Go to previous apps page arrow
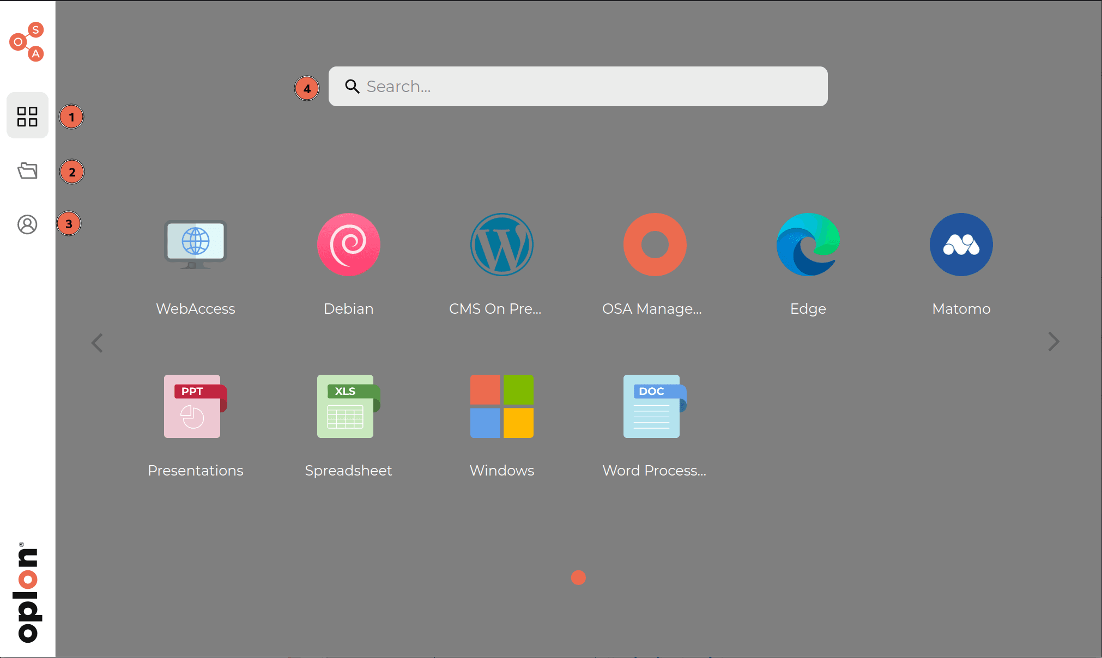Image resolution: width=1102 pixels, height=658 pixels. coord(98,343)
